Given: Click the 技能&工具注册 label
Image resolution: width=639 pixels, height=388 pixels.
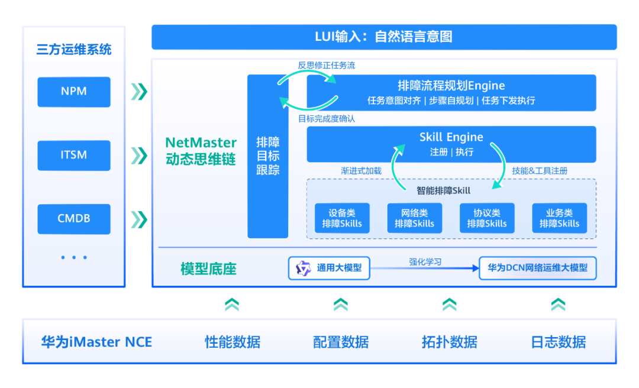Looking at the screenshot, I should pyautogui.click(x=540, y=171).
